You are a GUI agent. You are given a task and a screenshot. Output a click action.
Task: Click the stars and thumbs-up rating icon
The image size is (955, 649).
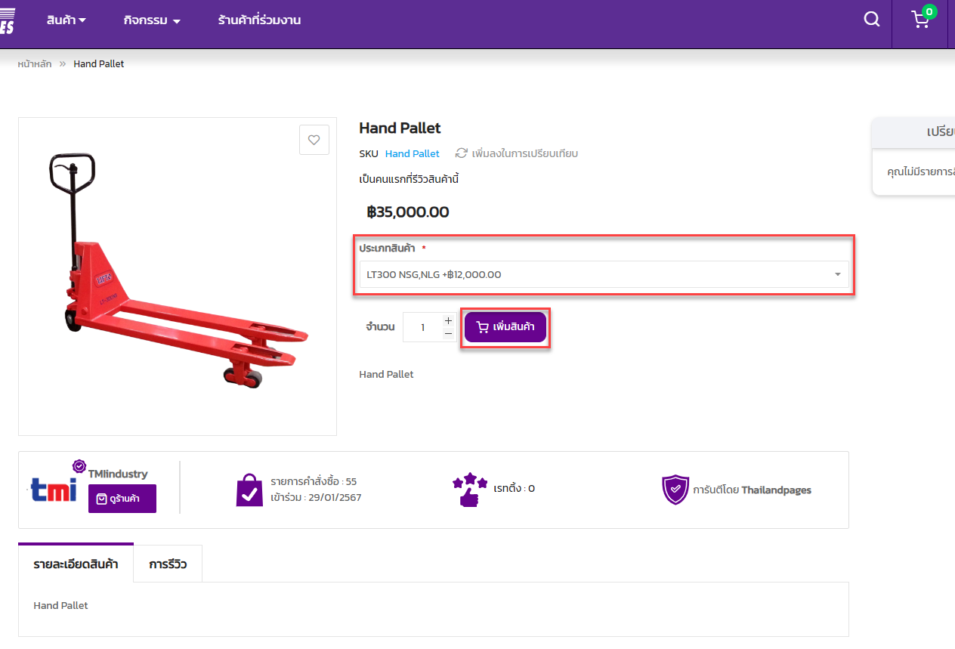[470, 490]
